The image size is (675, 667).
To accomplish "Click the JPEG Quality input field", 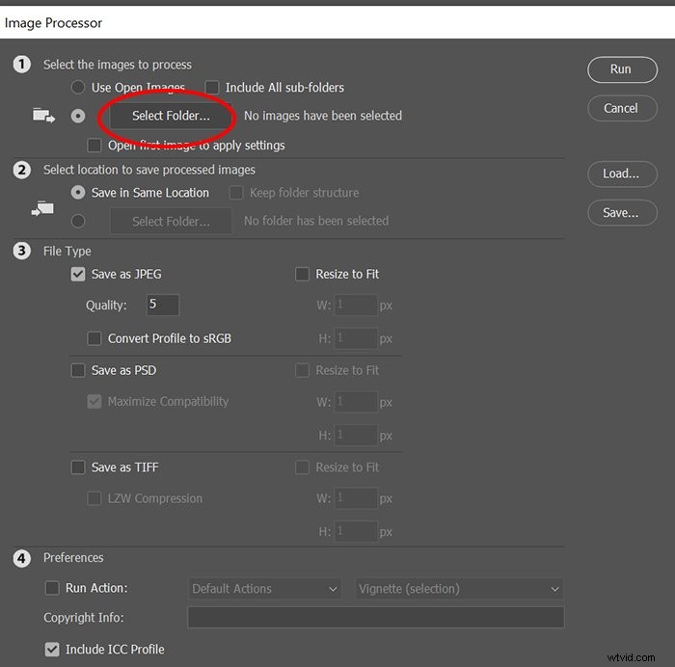I will [163, 305].
